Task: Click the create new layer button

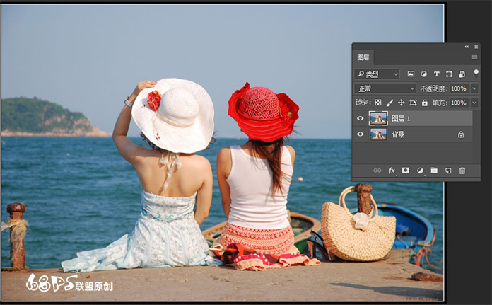Action: tap(448, 171)
